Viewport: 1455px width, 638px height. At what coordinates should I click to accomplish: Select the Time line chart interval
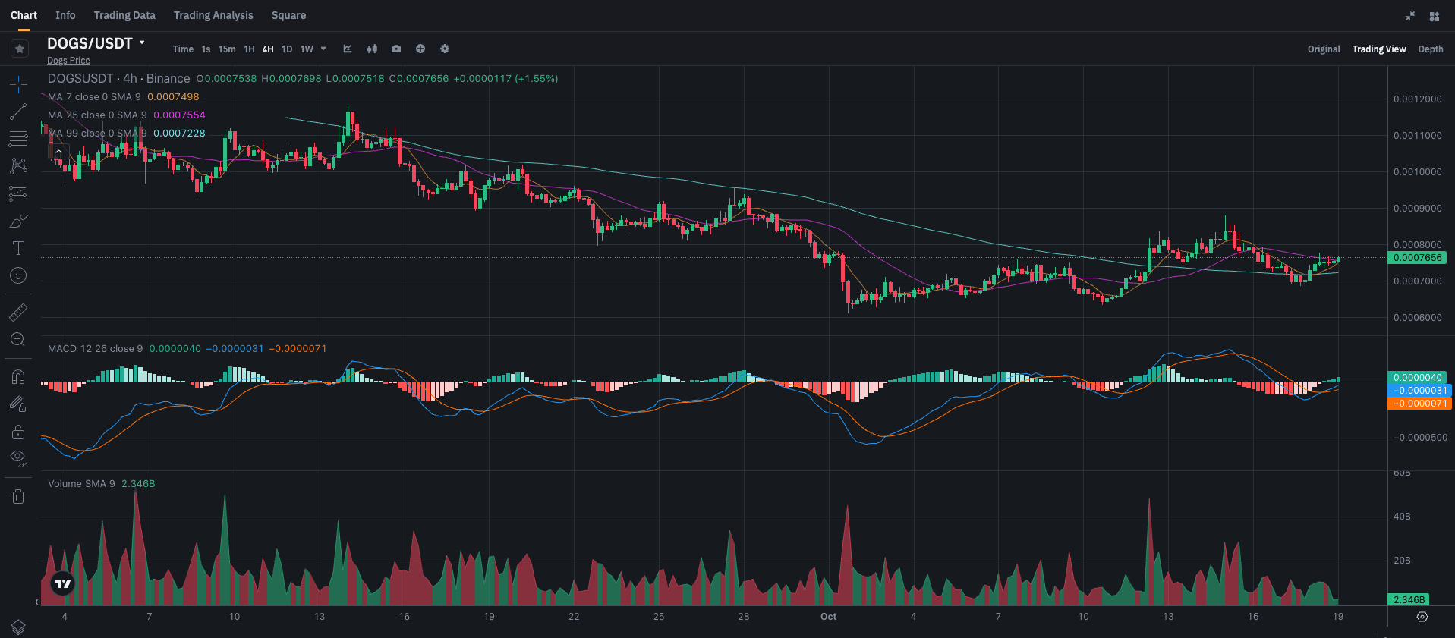pos(183,49)
